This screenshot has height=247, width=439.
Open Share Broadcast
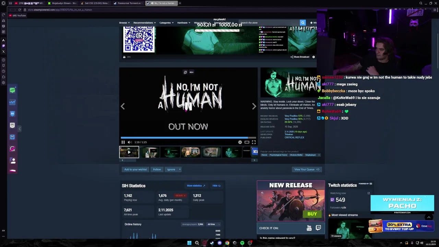(x=300, y=57)
